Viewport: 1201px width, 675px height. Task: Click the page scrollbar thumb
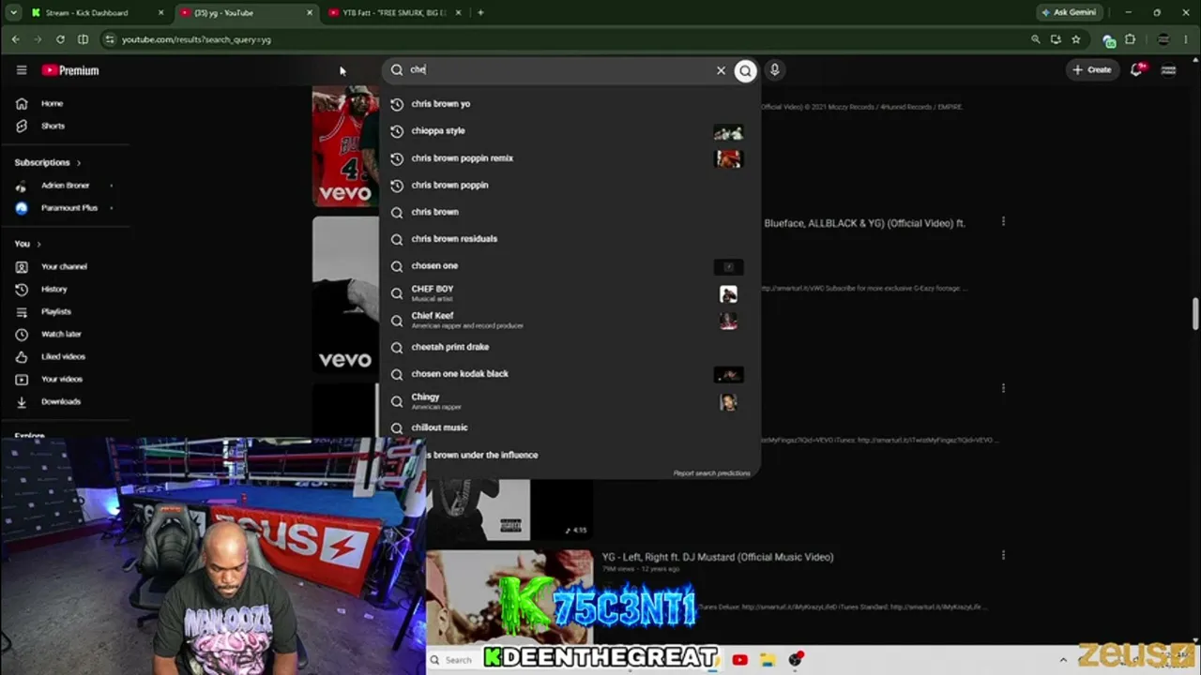(x=1195, y=314)
